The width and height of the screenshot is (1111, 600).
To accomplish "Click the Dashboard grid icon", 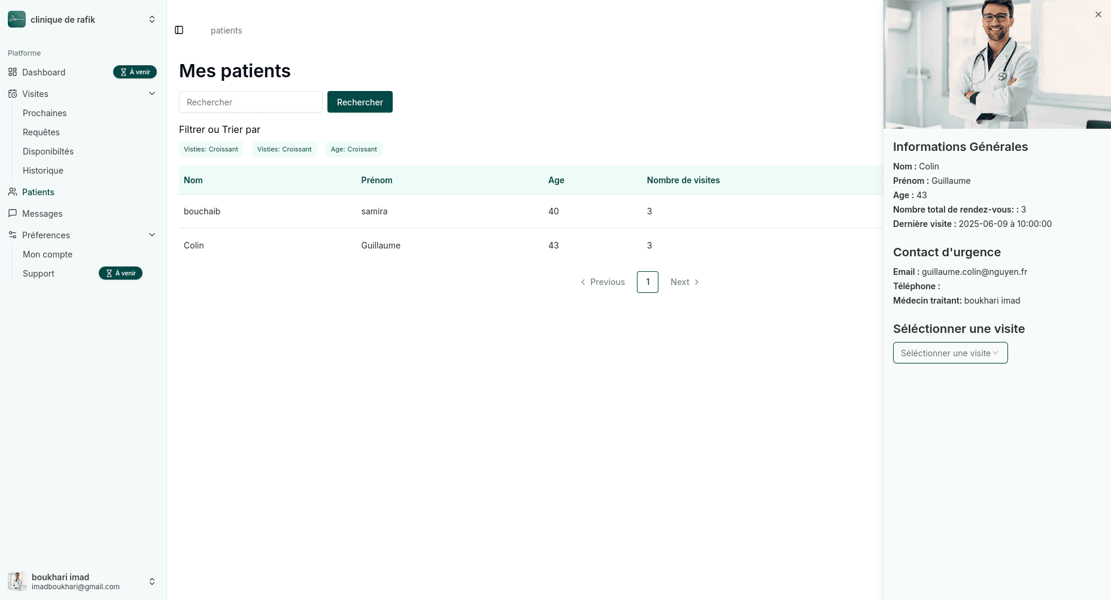I will (13, 72).
